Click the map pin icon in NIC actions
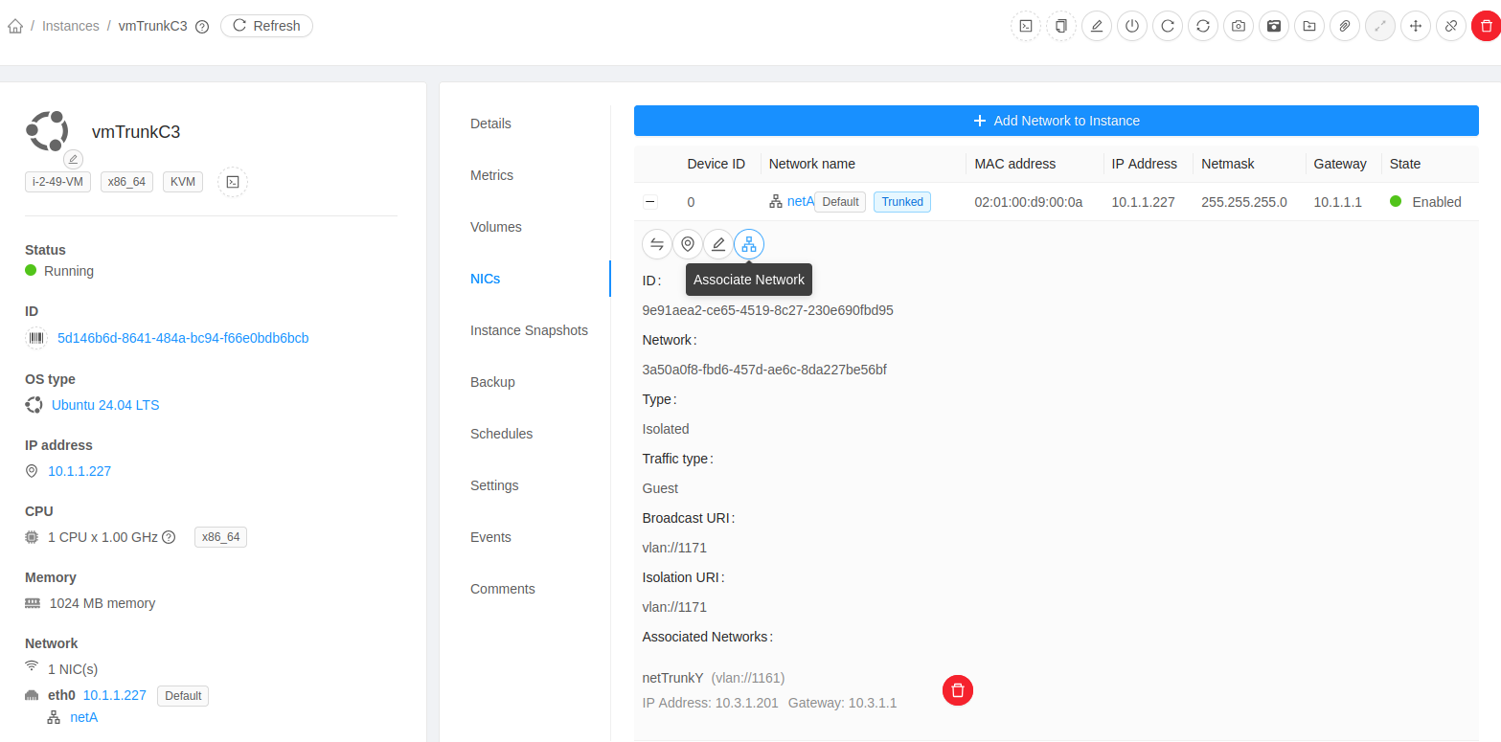This screenshot has width=1501, height=742. (688, 244)
